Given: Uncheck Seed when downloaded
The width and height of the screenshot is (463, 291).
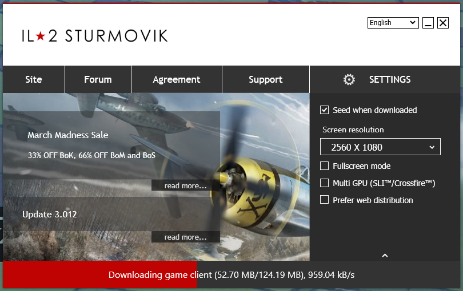Looking at the screenshot, I should pyautogui.click(x=324, y=110).
